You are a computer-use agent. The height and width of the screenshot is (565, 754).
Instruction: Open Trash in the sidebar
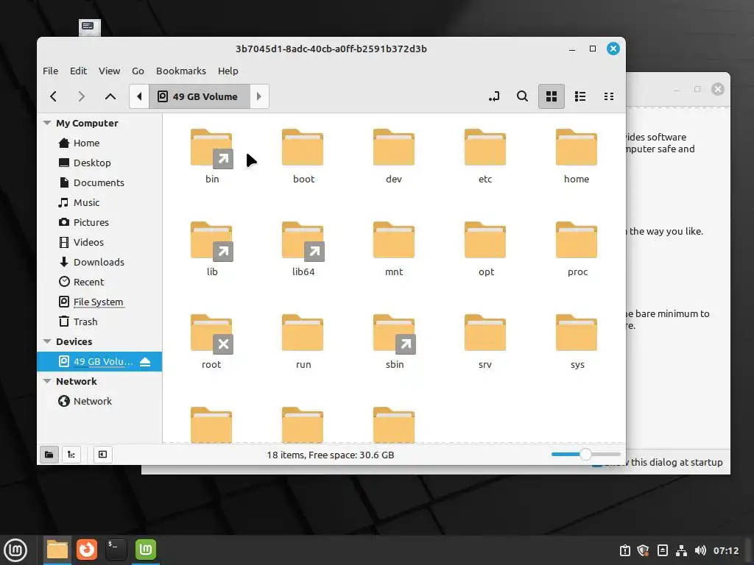(x=99, y=322)
